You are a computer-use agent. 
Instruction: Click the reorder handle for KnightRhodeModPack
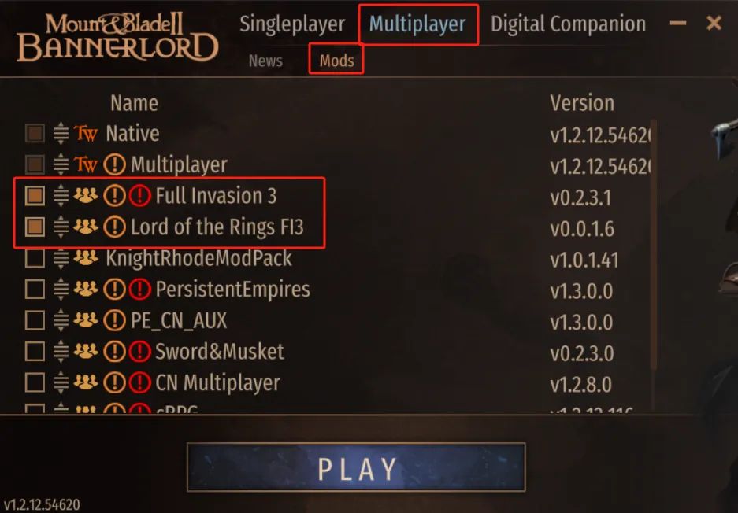coord(61,258)
